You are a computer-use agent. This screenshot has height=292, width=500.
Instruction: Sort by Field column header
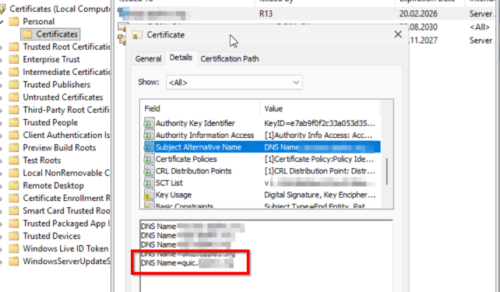point(201,109)
